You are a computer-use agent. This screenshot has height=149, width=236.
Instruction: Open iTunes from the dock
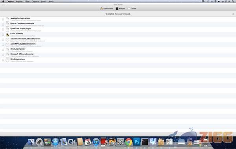(x=96, y=142)
